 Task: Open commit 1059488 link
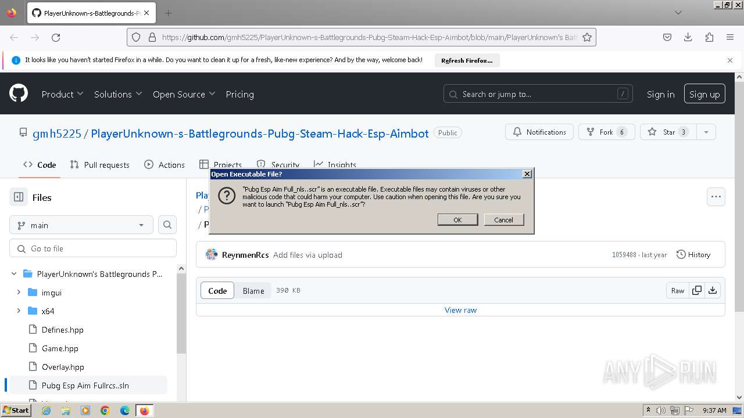pyautogui.click(x=624, y=255)
